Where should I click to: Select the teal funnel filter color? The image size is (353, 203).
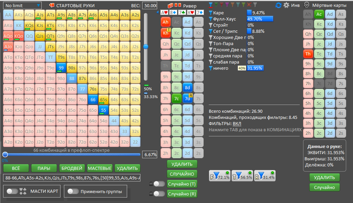238,5
